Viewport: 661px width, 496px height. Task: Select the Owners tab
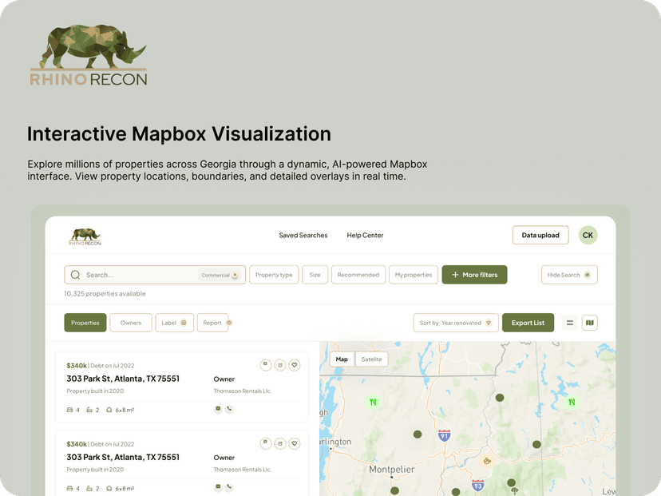coord(130,322)
